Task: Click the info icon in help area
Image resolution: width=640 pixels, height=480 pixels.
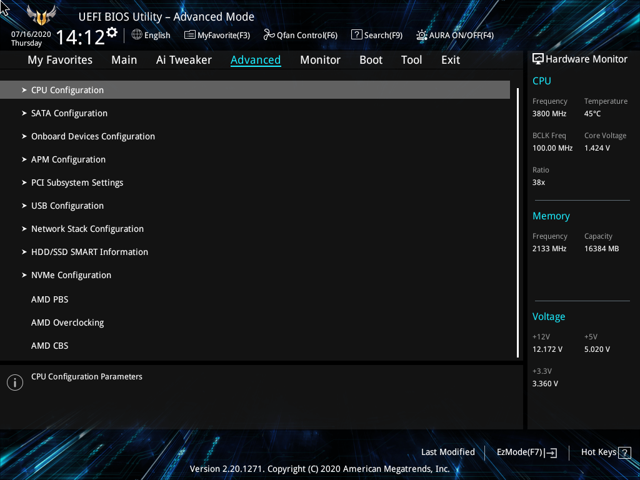Action: 15,382
